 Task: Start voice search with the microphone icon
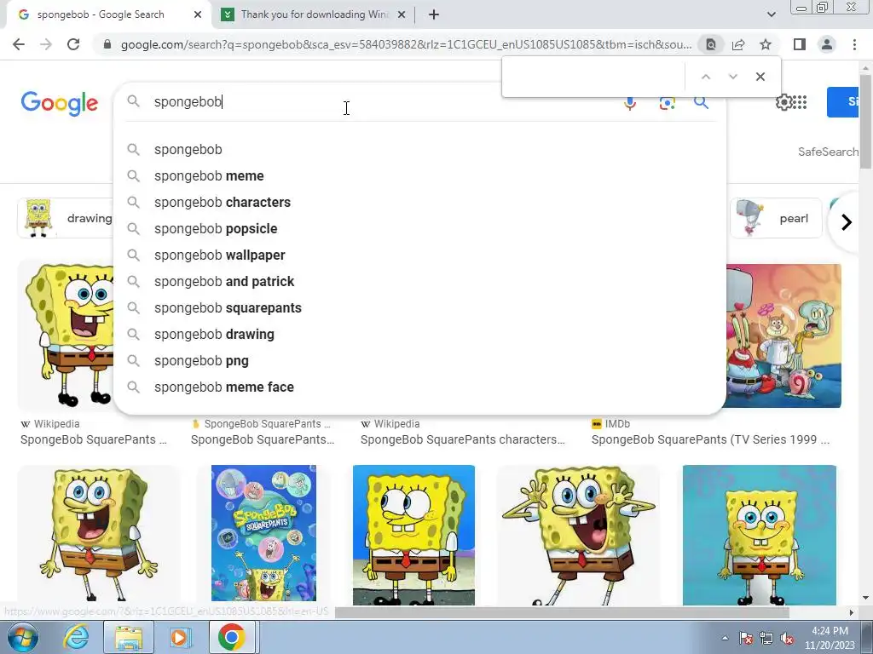630,103
